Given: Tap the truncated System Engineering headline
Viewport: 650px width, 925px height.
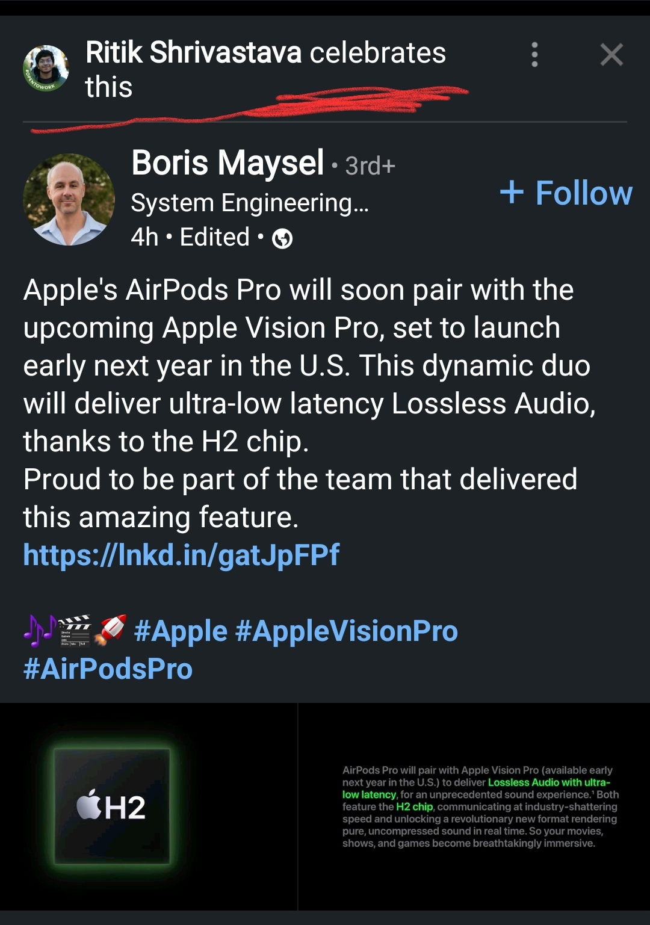Looking at the screenshot, I should coord(250,203).
